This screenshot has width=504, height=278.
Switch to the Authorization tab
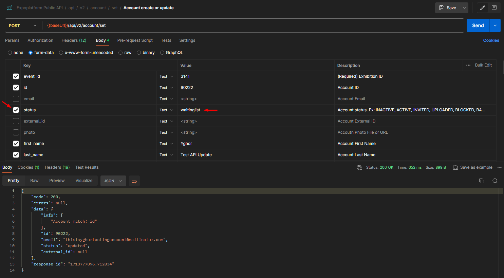(x=40, y=40)
